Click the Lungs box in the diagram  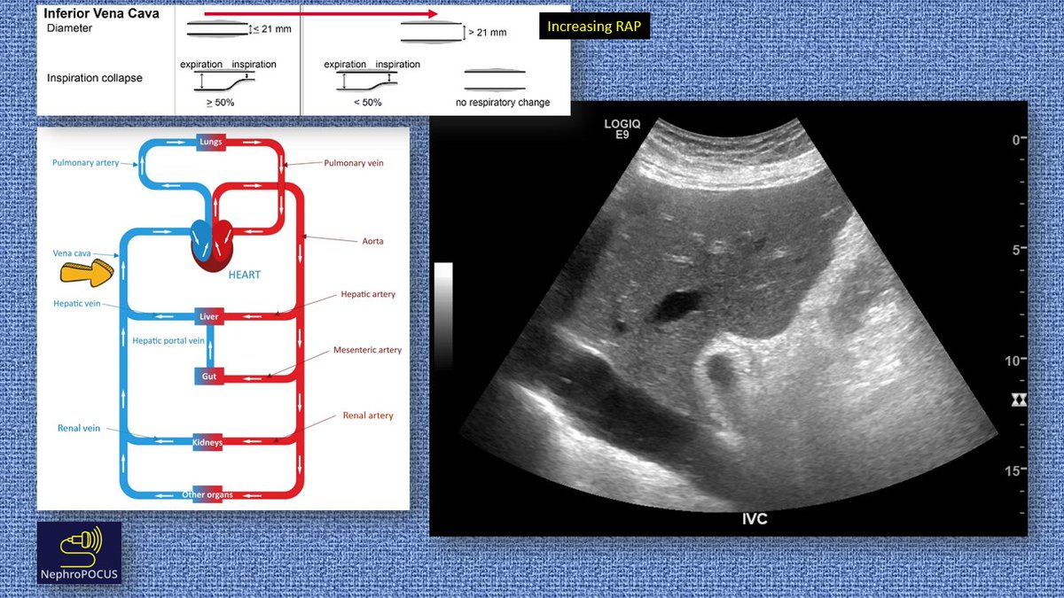pyautogui.click(x=211, y=142)
